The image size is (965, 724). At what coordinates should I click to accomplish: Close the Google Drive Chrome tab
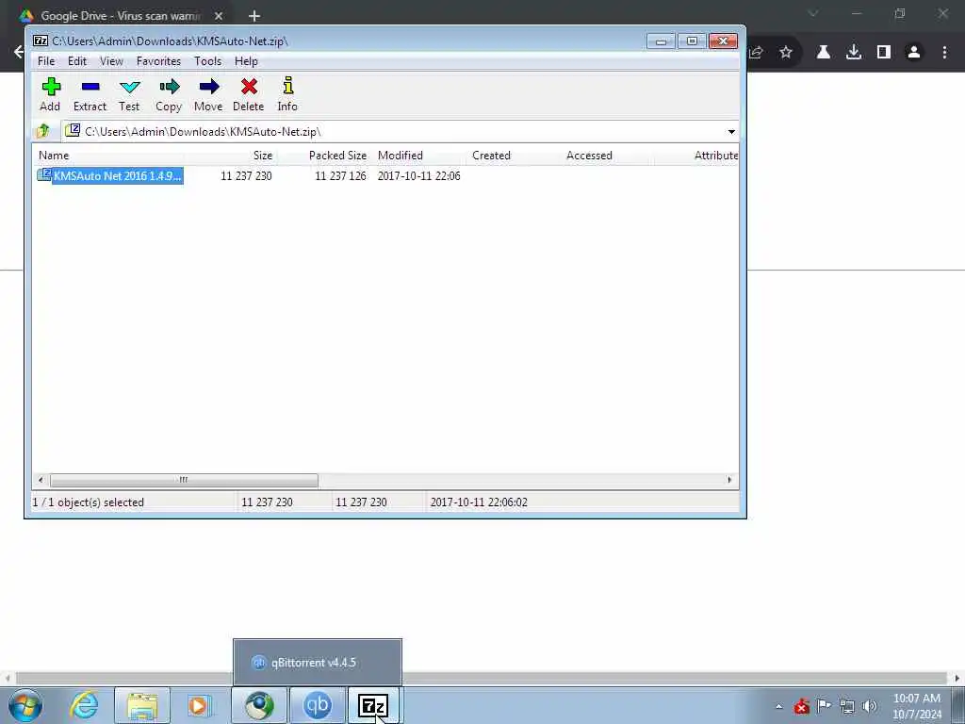tap(219, 16)
